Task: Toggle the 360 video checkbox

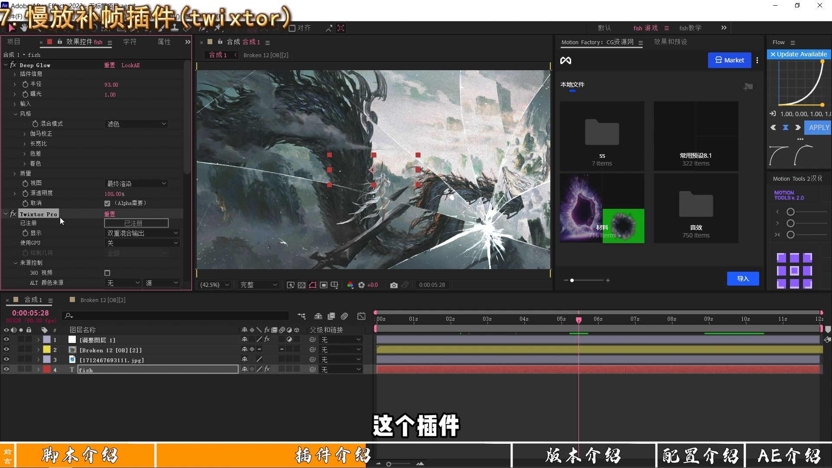Action: 107,273
